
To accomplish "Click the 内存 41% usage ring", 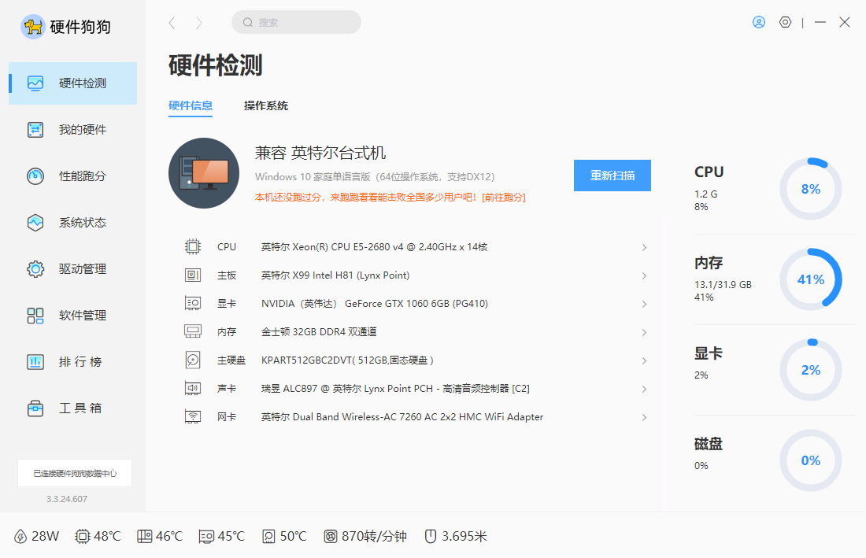I will tap(810, 279).
